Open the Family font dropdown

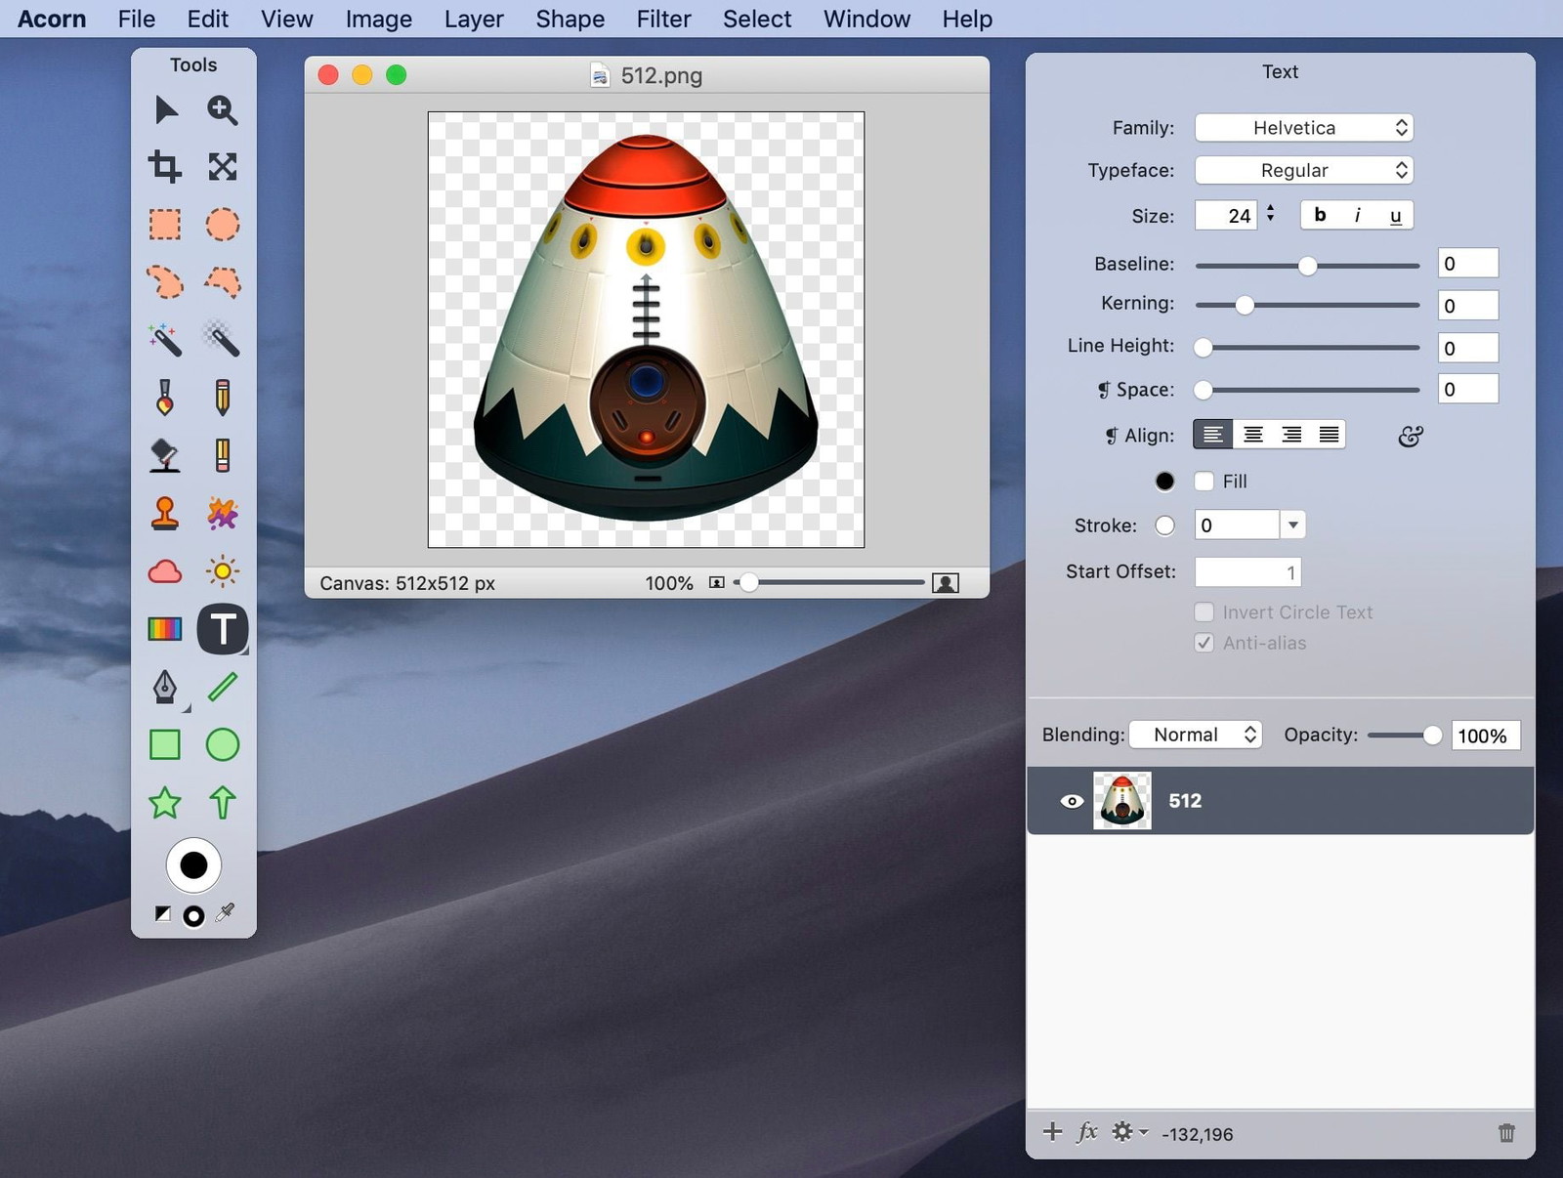(1303, 128)
